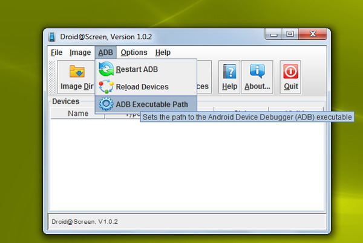The image size is (363, 243).
Task: Click the red Quit power button
Action: [290, 77]
